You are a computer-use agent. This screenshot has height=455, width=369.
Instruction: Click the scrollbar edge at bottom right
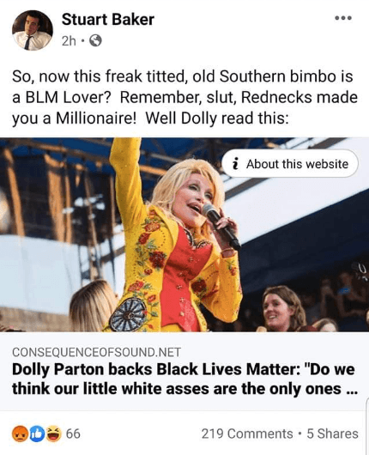[x=367, y=427]
